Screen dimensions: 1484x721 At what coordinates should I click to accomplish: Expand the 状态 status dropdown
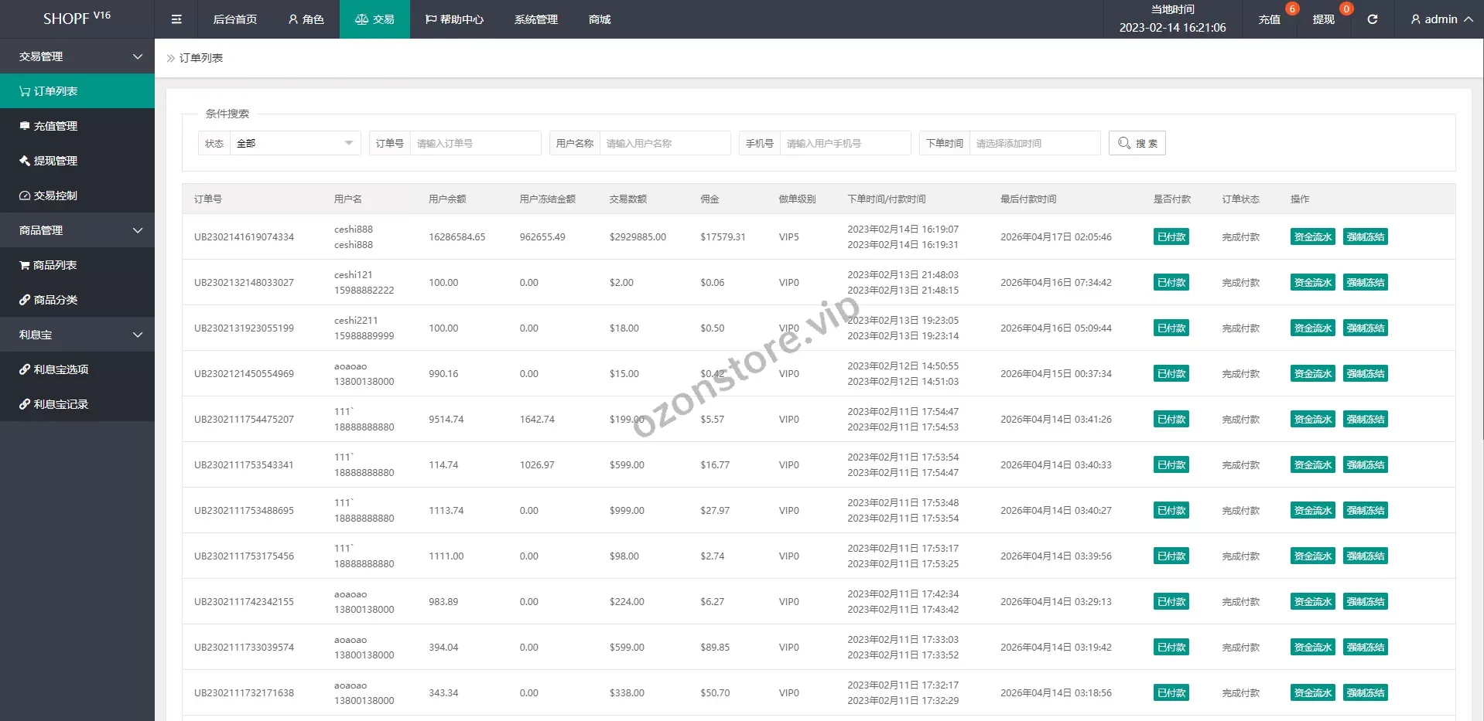pyautogui.click(x=295, y=143)
